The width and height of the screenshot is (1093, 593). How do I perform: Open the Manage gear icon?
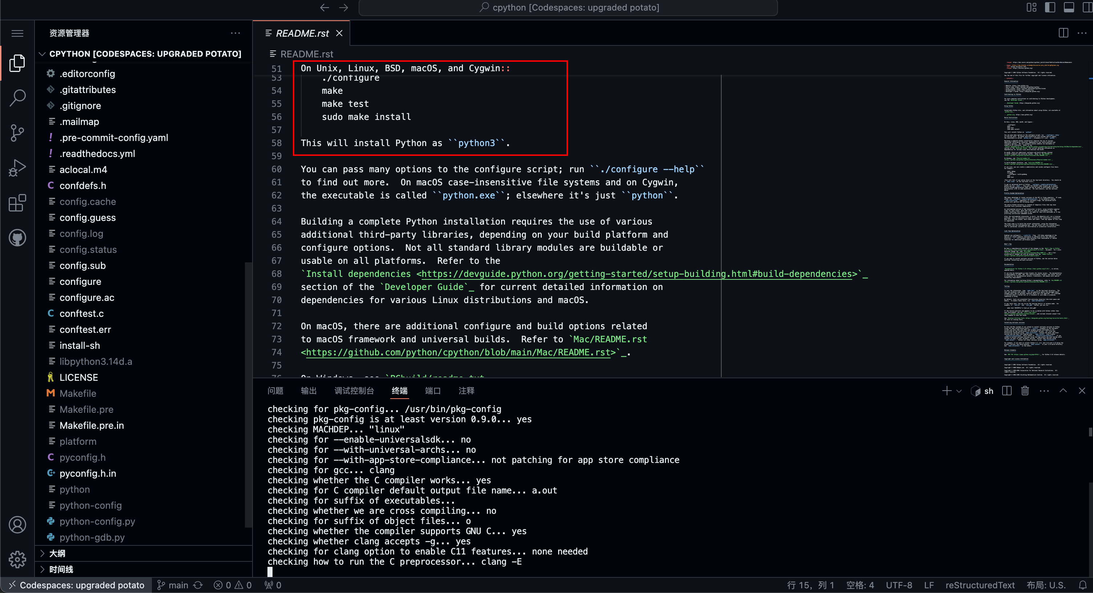[x=17, y=559]
